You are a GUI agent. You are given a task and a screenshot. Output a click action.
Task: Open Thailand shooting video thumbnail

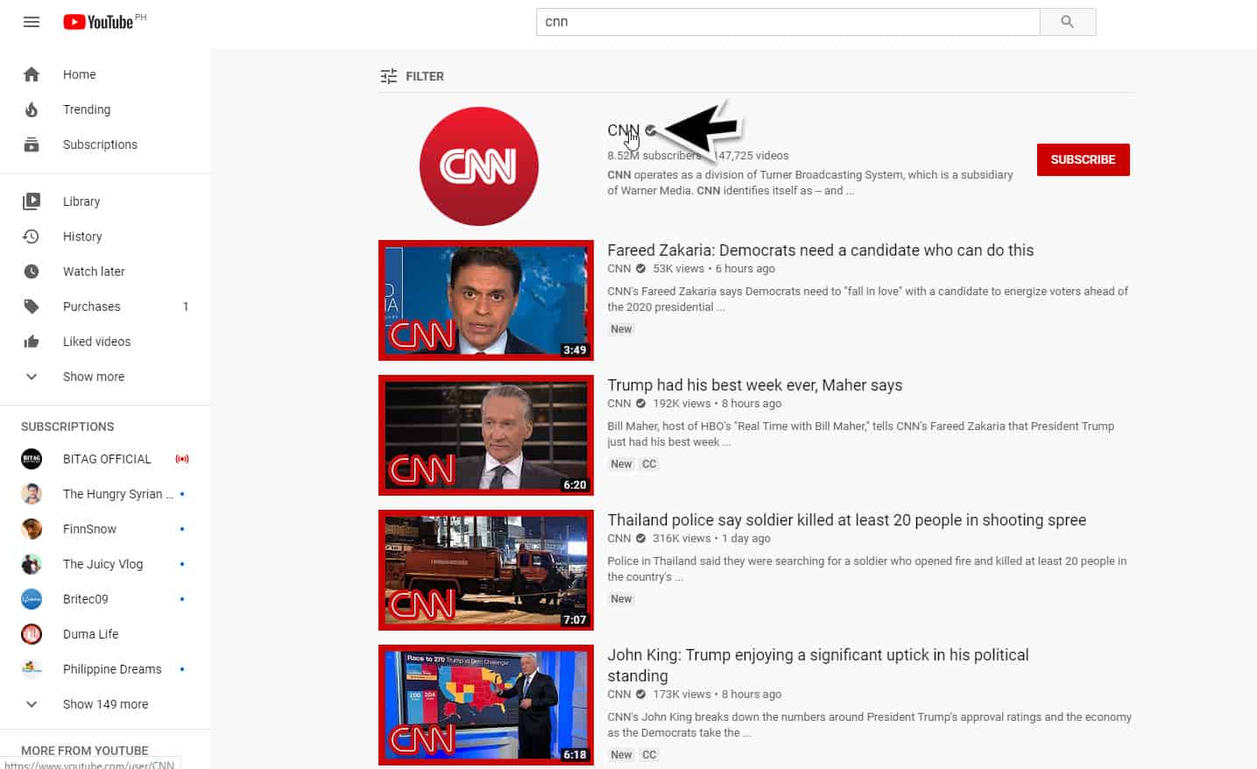(x=486, y=570)
